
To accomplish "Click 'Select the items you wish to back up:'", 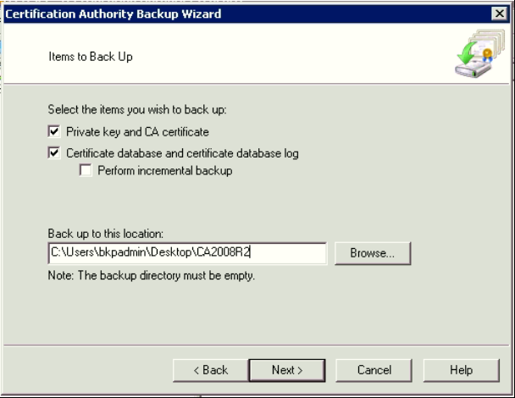I will pyautogui.click(x=137, y=109).
